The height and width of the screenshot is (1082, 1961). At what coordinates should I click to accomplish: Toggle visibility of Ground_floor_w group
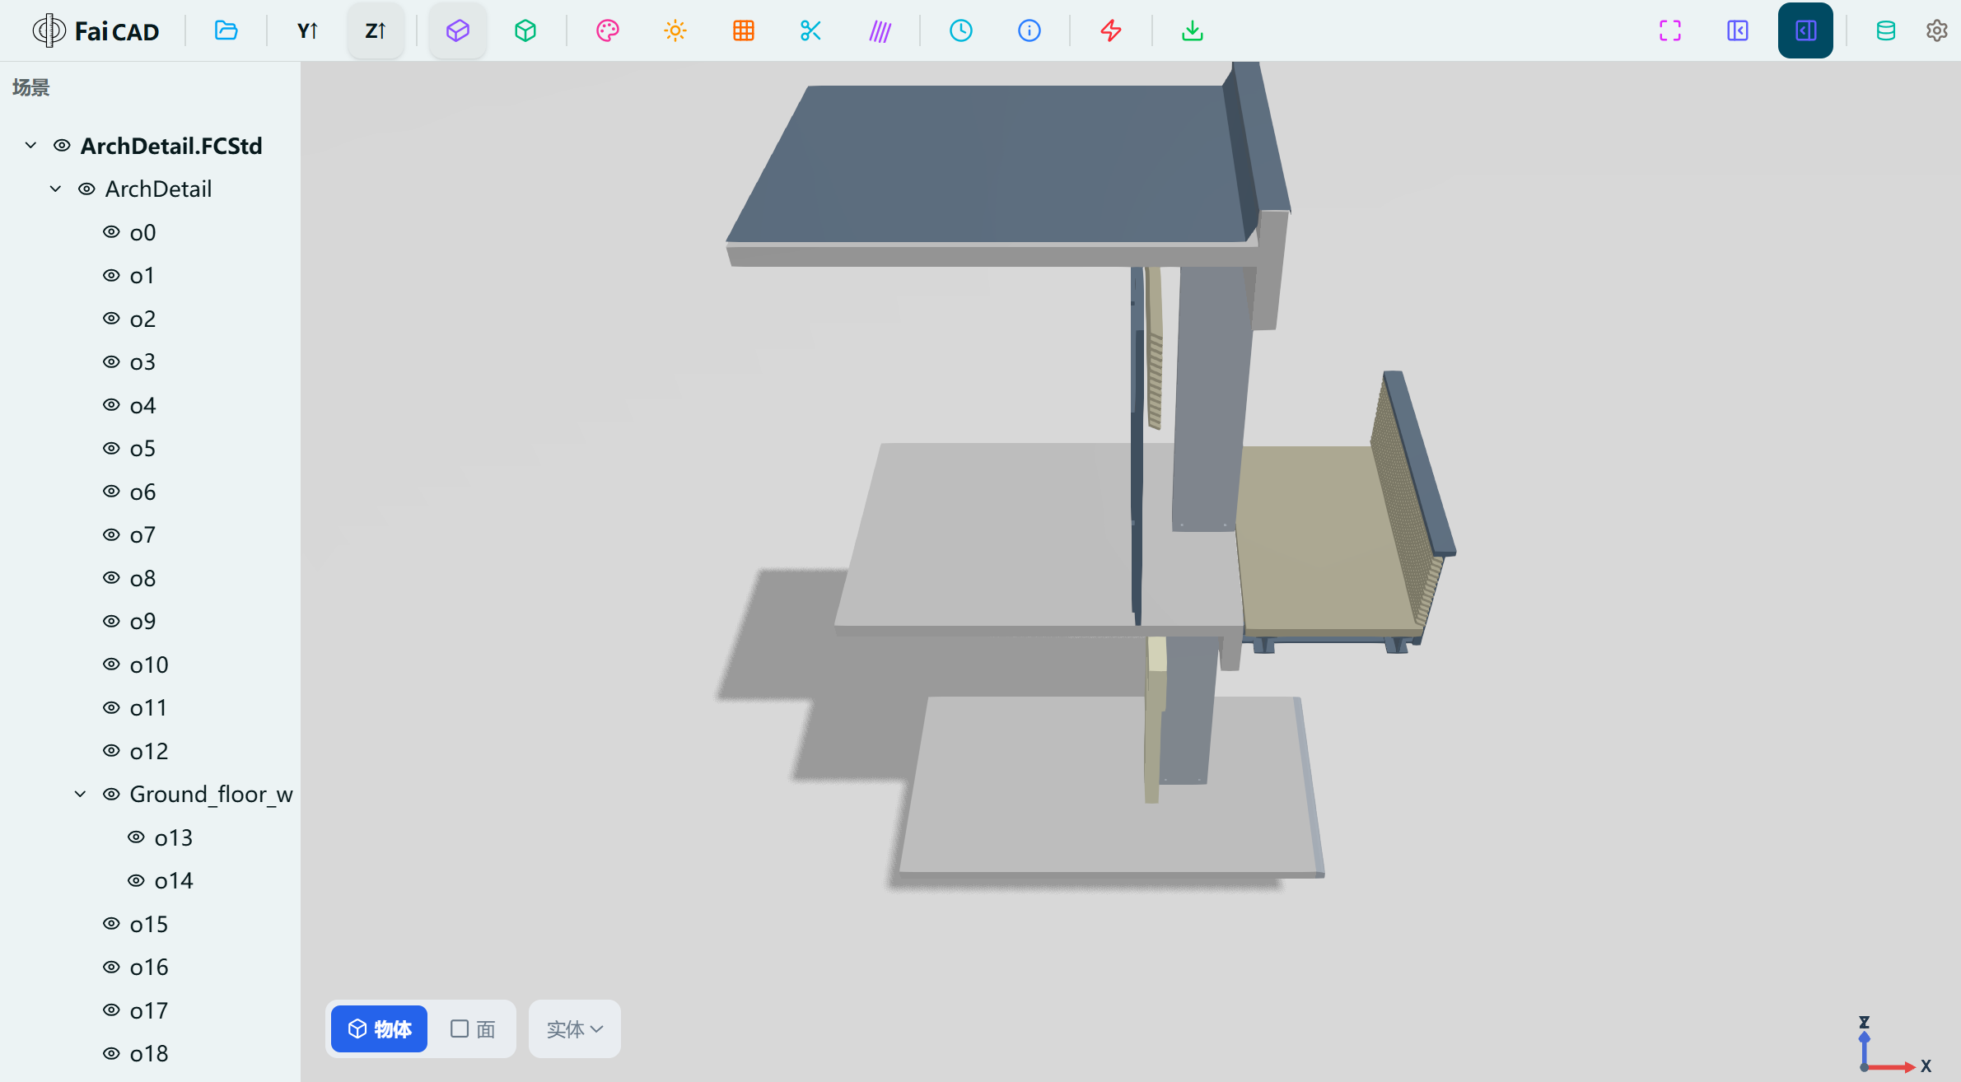coord(111,795)
